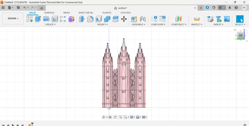The height and width of the screenshot is (126, 249).
Task: Expand the SELECT menu
Action: pyautogui.click(x=240, y=25)
